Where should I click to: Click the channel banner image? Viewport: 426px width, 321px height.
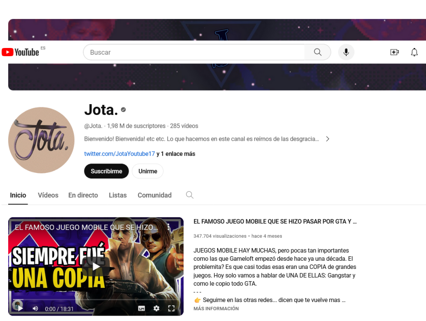(x=217, y=77)
